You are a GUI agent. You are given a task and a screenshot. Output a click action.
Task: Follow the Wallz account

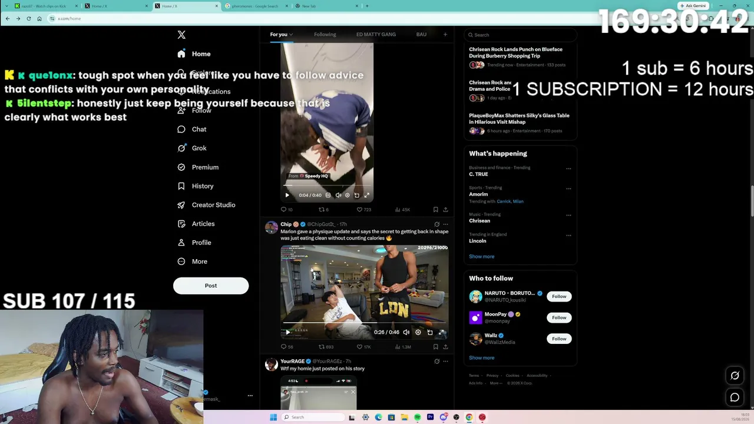click(x=559, y=339)
